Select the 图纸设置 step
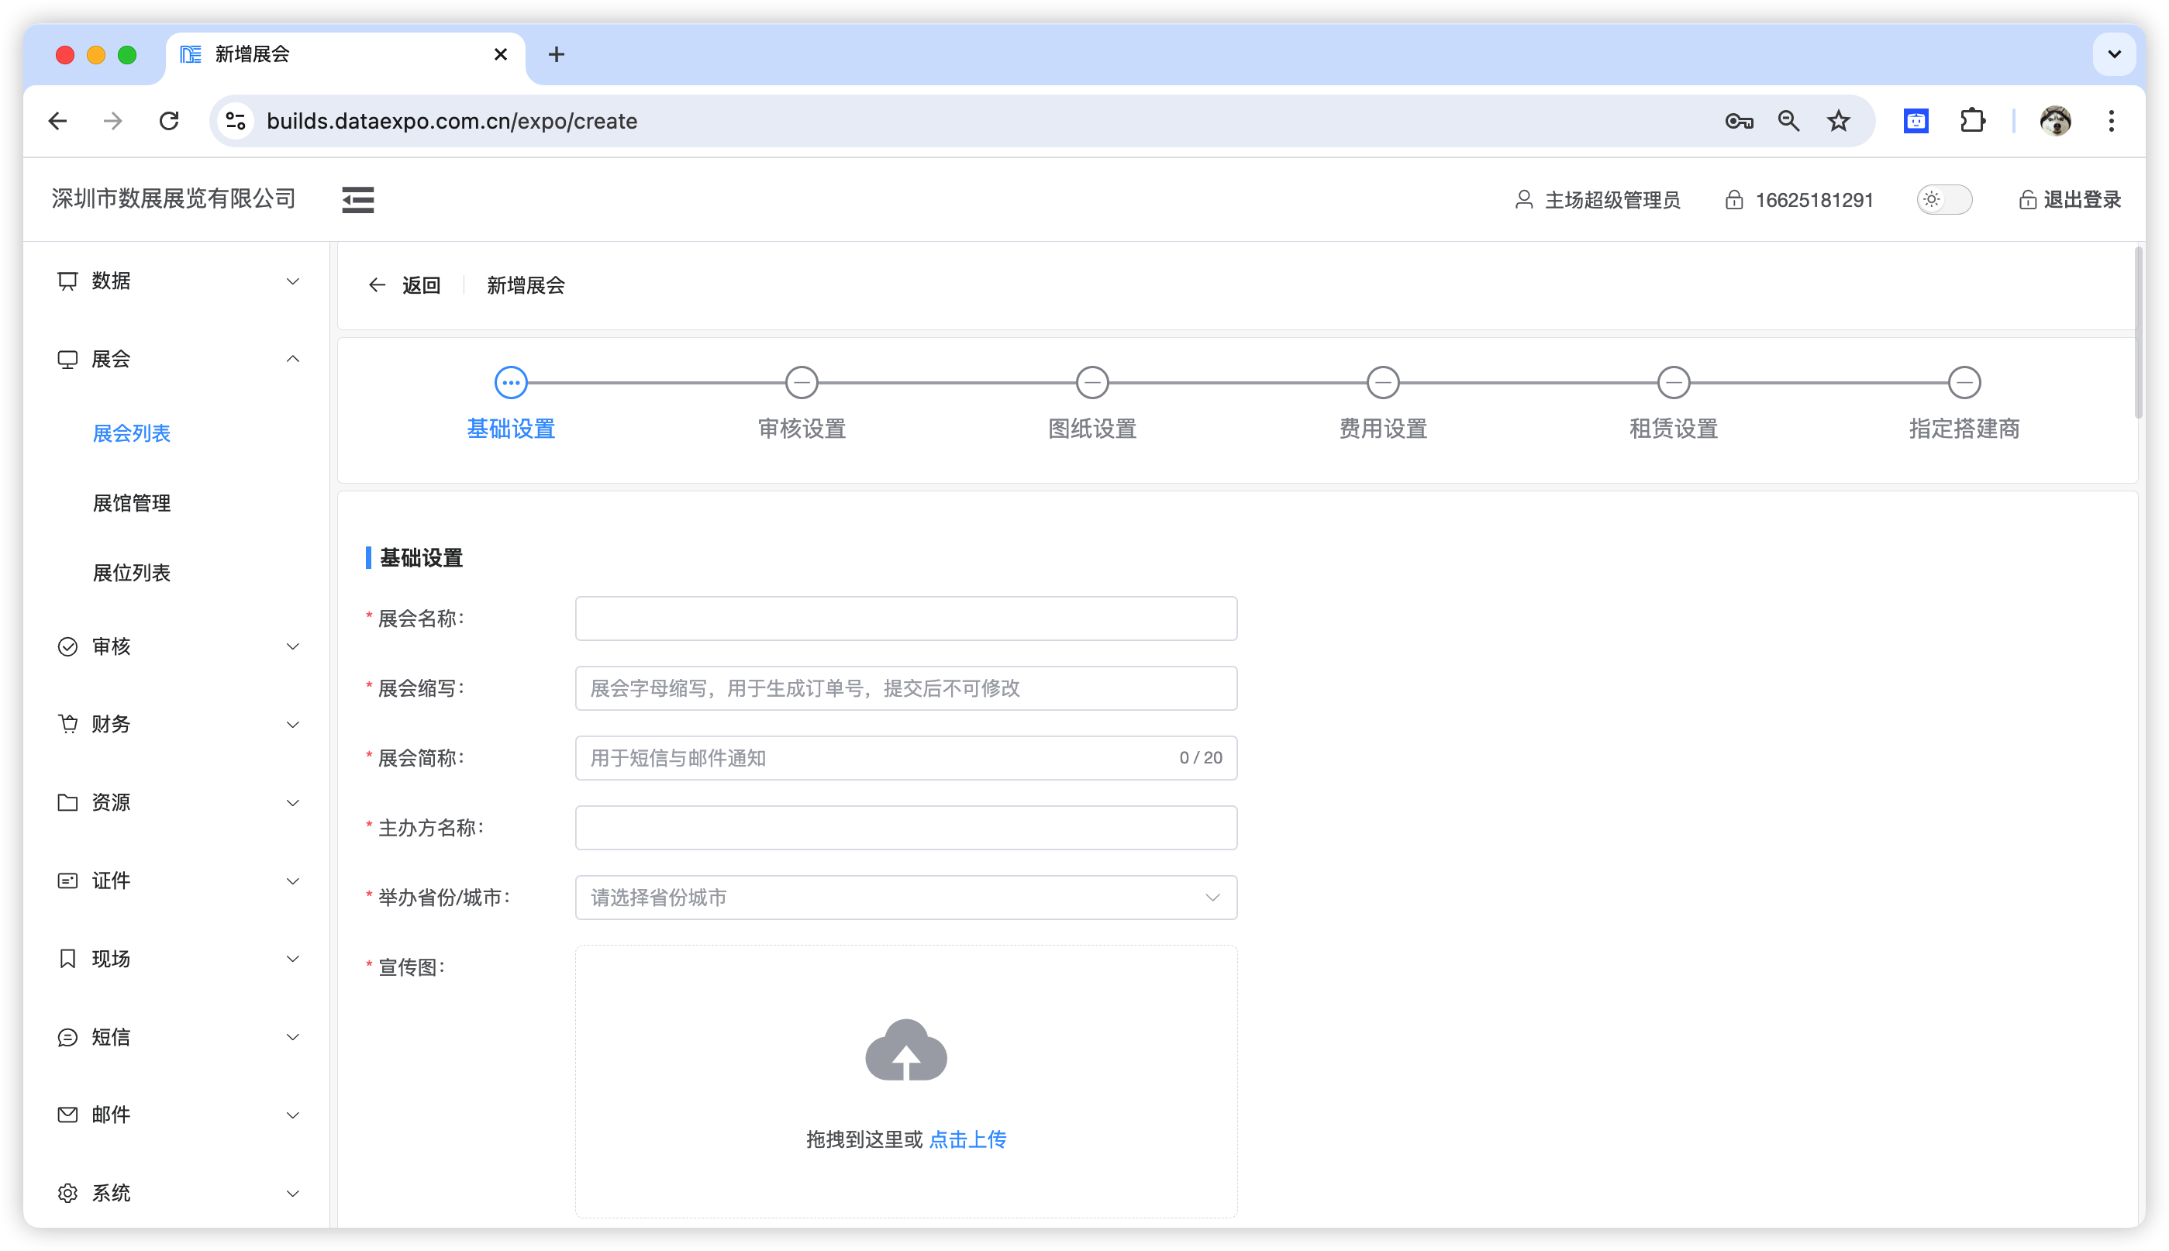 pos(1091,405)
